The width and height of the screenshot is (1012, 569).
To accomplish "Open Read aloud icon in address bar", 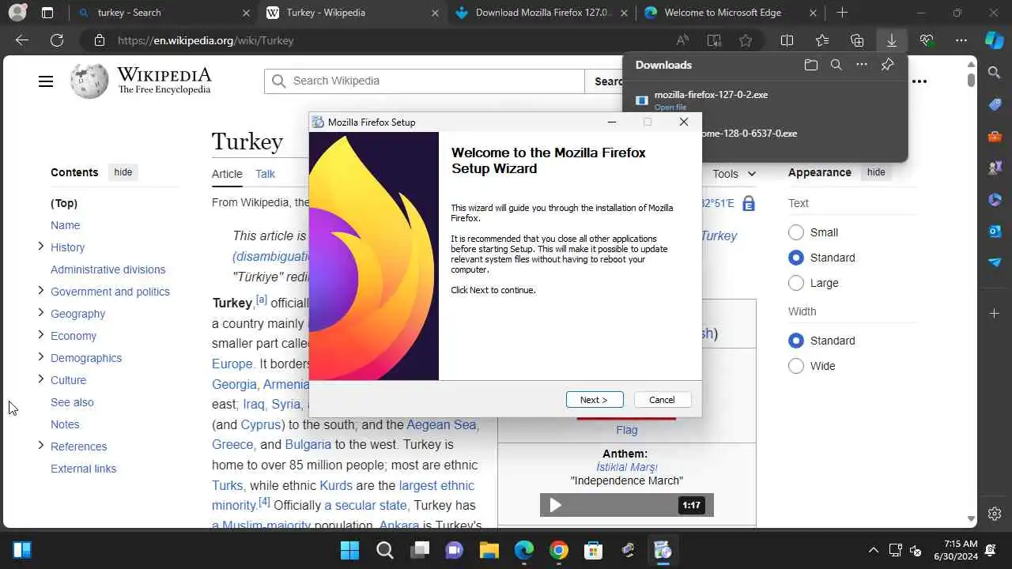I will (x=682, y=40).
